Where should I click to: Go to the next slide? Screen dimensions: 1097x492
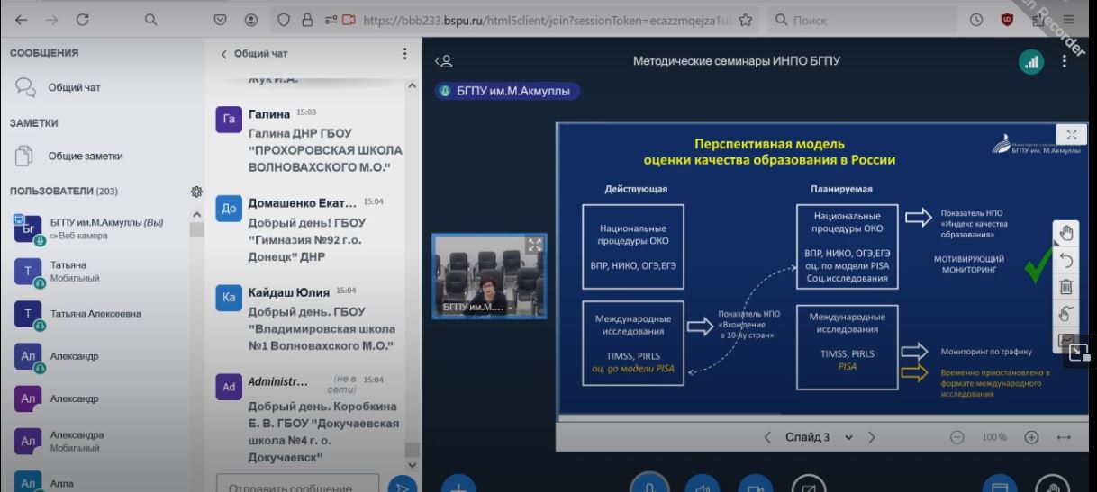point(872,437)
